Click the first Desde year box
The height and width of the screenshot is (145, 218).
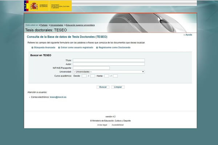(84, 76)
